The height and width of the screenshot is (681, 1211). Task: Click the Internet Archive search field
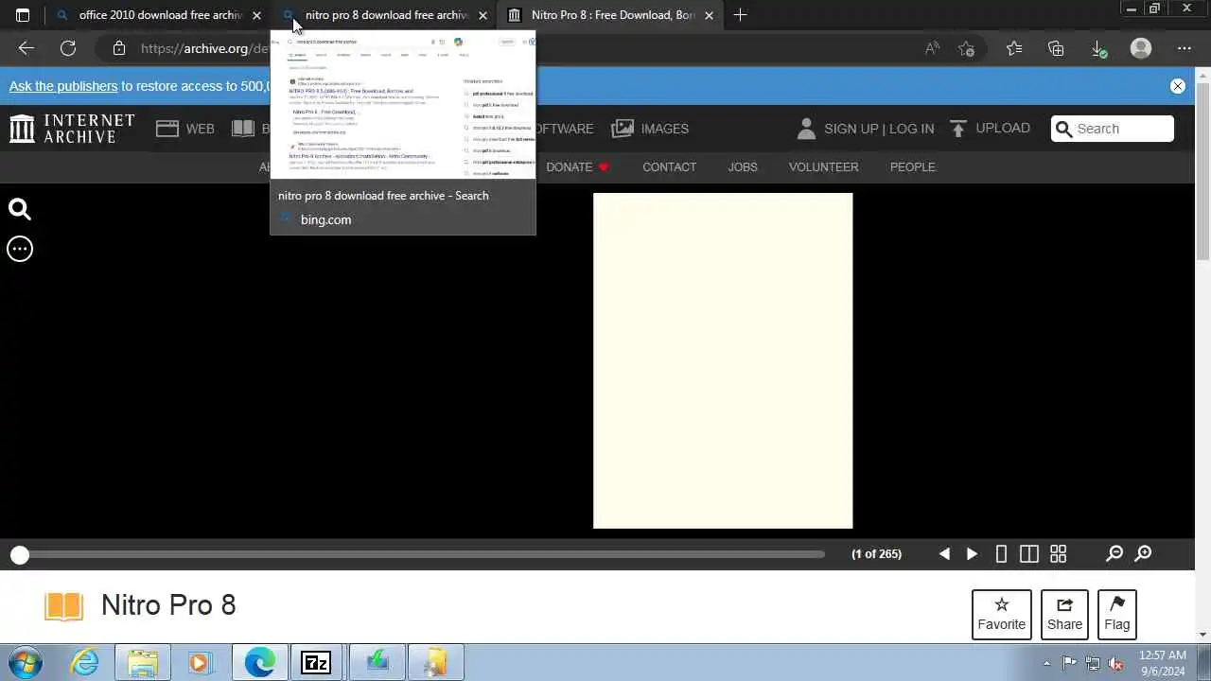coord(1113,129)
